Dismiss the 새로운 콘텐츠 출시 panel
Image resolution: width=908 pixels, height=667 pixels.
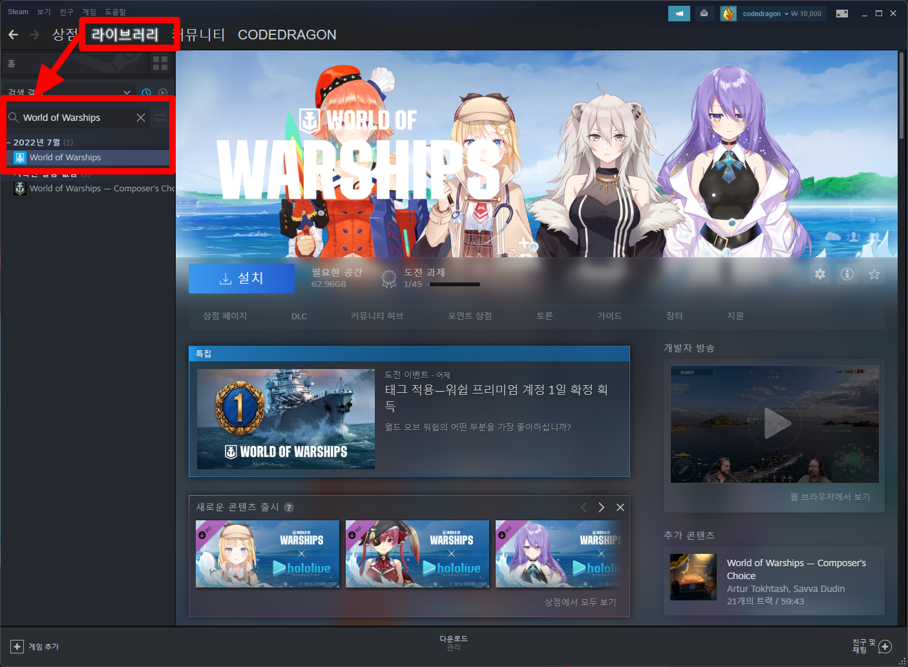(x=620, y=507)
